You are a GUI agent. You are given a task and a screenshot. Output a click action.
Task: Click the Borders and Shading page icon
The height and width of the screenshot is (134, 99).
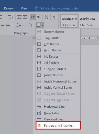(x=39, y=126)
